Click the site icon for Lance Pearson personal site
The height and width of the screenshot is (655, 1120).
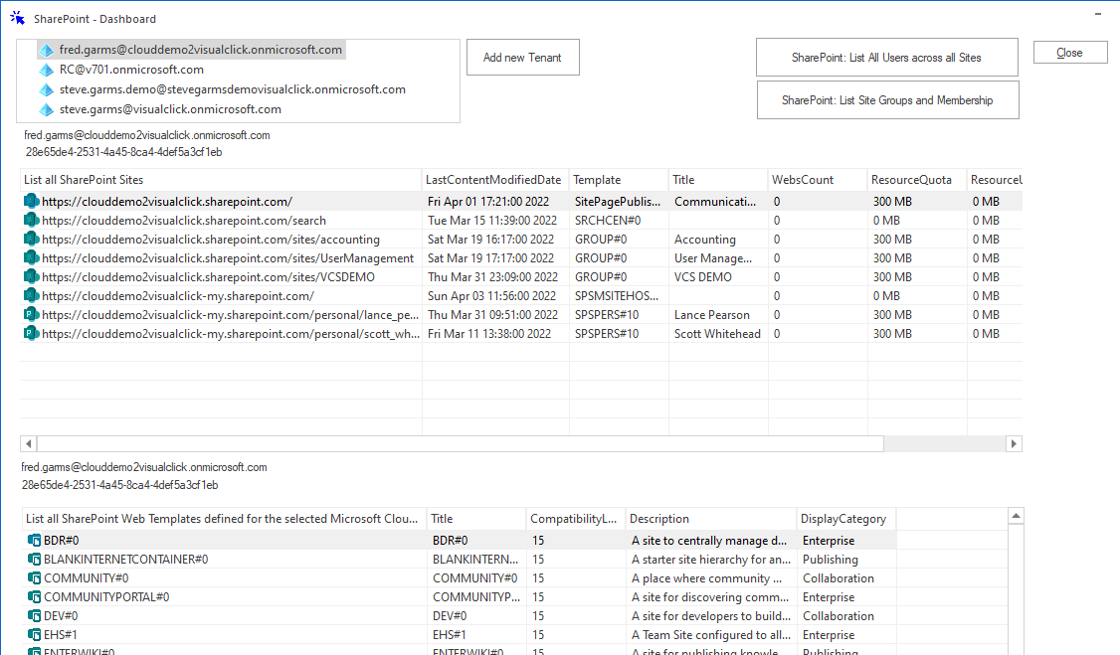click(31, 314)
